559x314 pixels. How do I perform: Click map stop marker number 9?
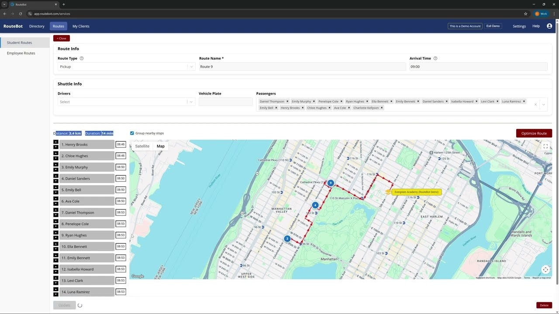(x=331, y=183)
